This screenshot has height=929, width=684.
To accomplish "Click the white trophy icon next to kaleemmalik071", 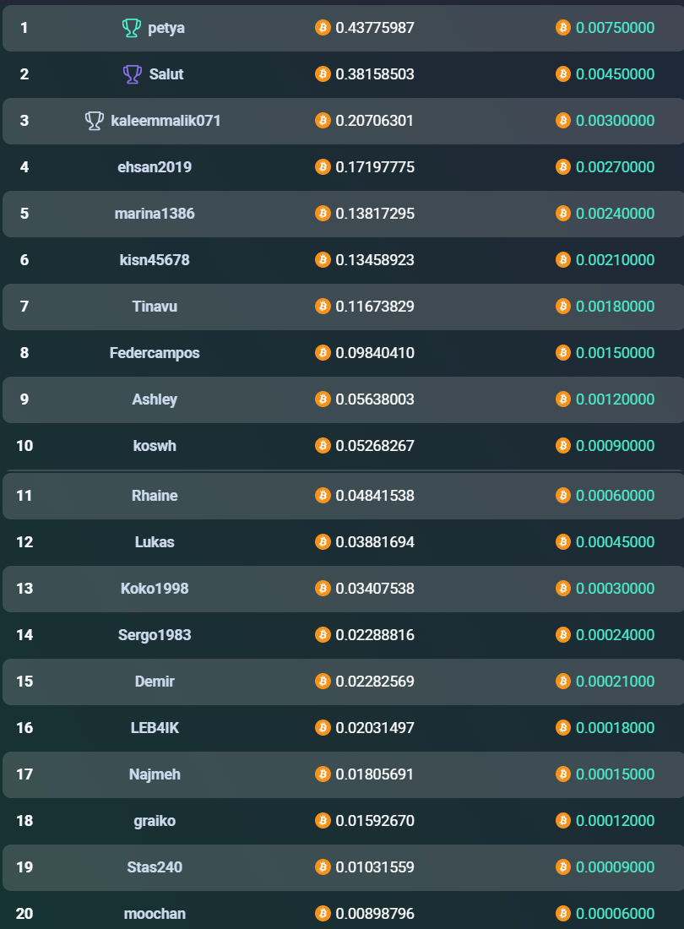I will pyautogui.click(x=95, y=120).
